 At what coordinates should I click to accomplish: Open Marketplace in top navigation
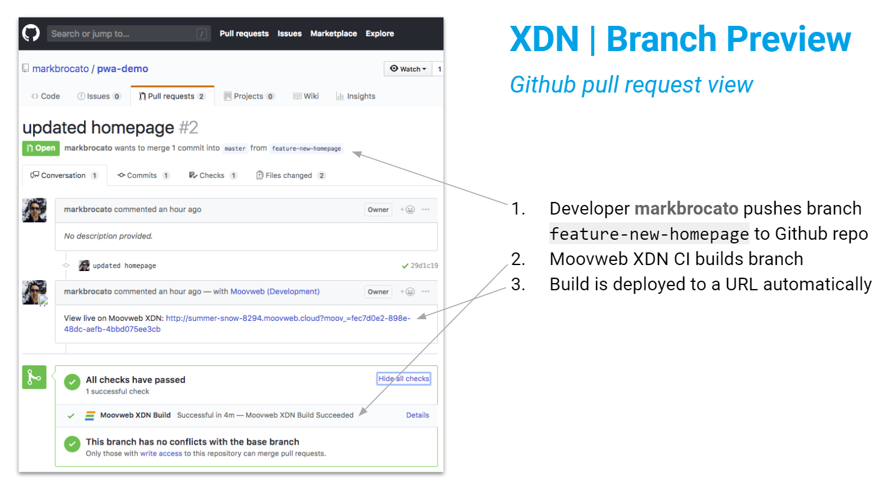point(333,34)
